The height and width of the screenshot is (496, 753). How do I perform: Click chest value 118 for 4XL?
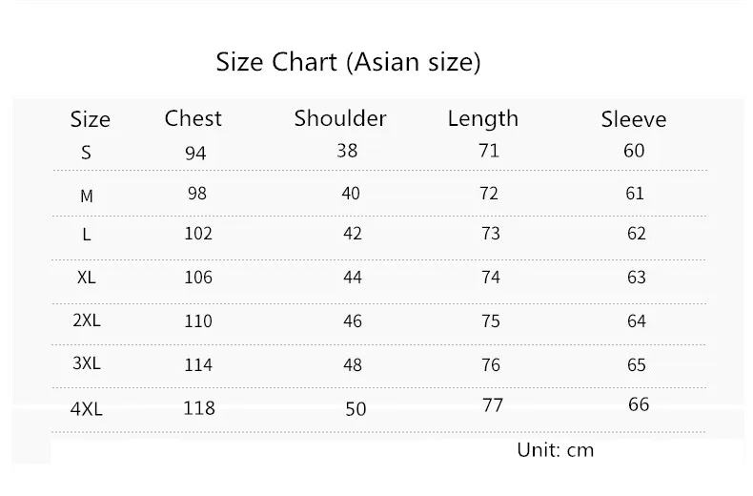(x=199, y=408)
